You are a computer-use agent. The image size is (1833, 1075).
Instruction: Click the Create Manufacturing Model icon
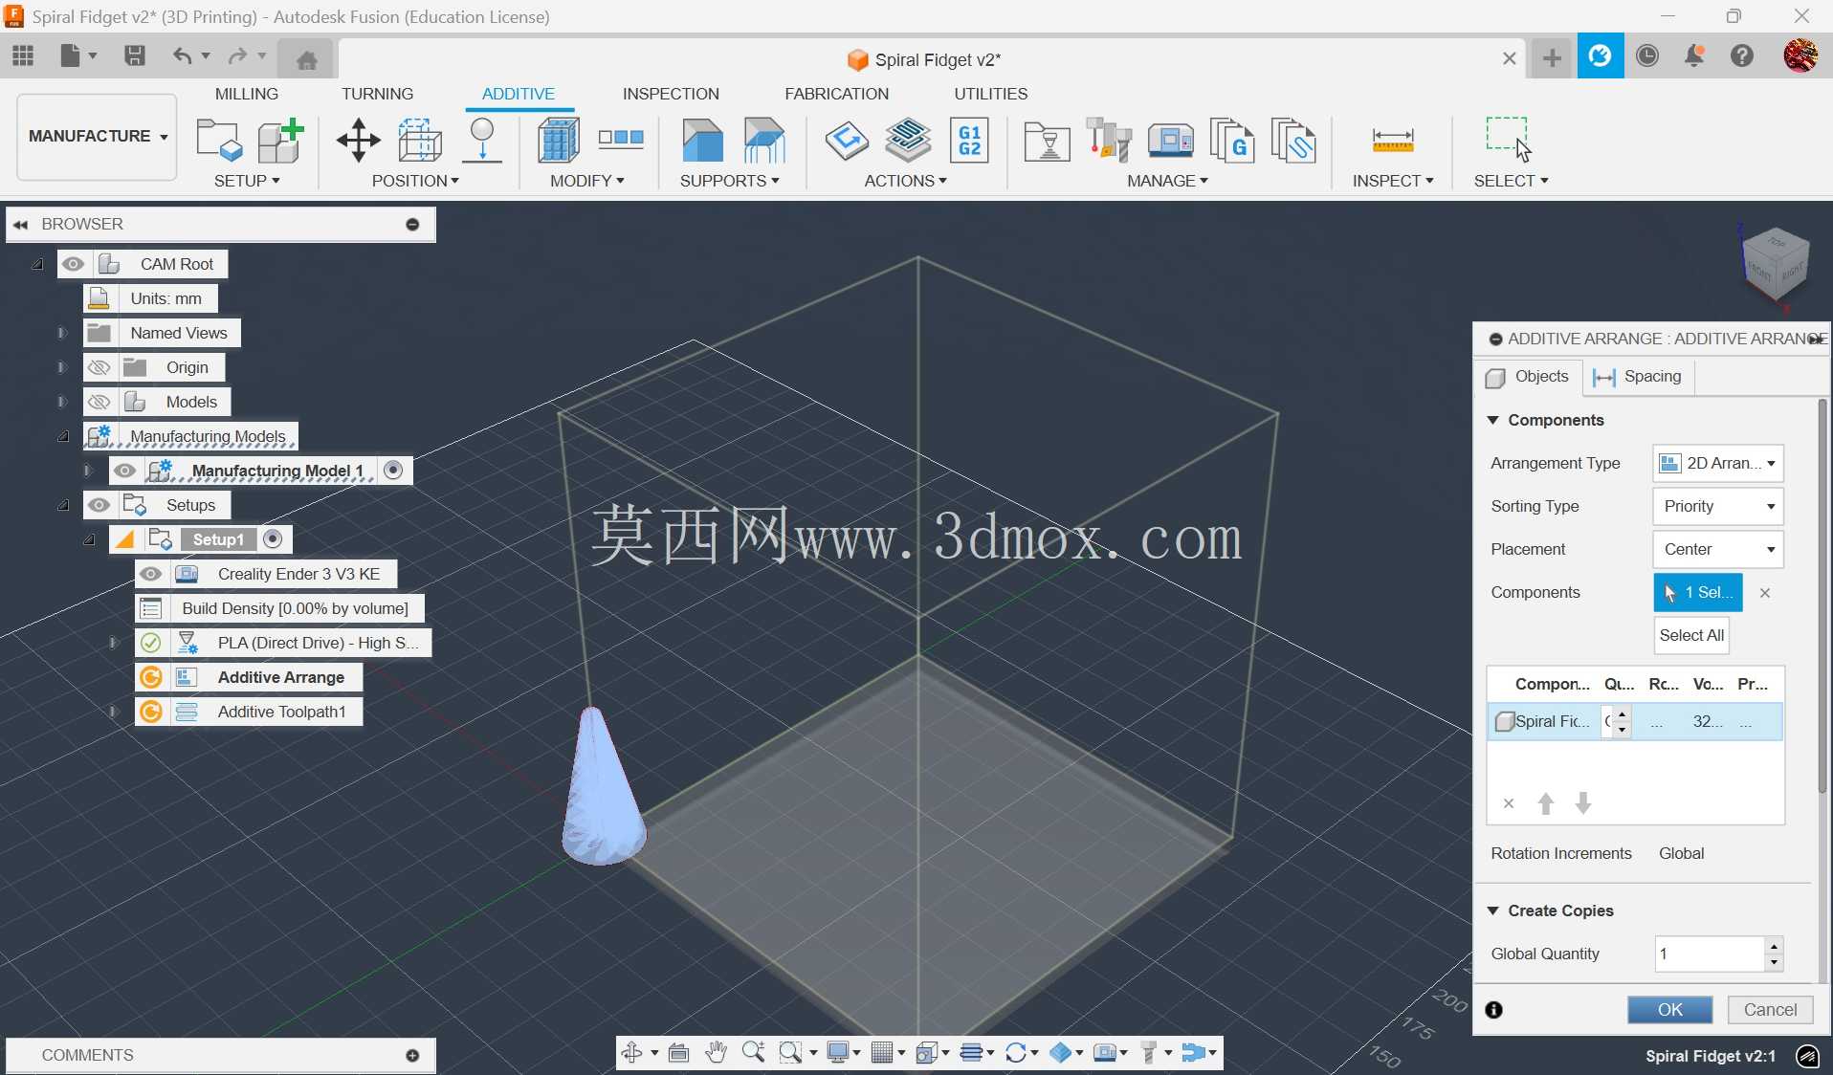280,141
